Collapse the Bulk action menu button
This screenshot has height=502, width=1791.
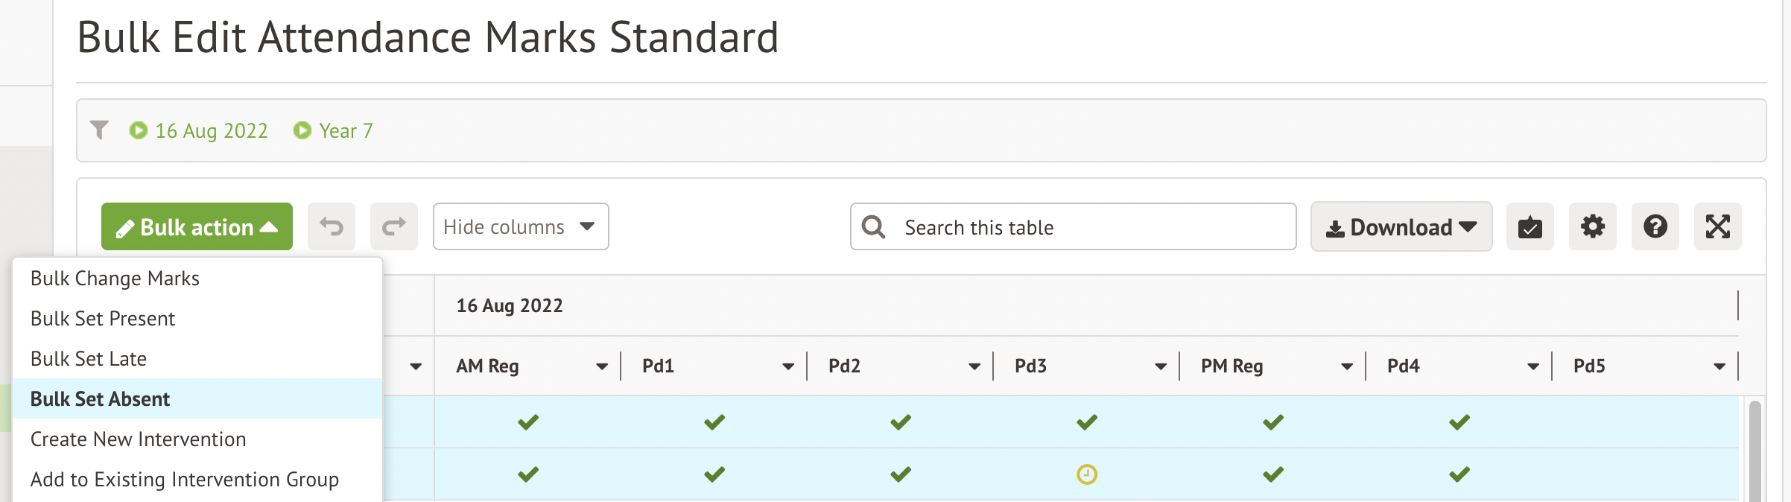(197, 226)
